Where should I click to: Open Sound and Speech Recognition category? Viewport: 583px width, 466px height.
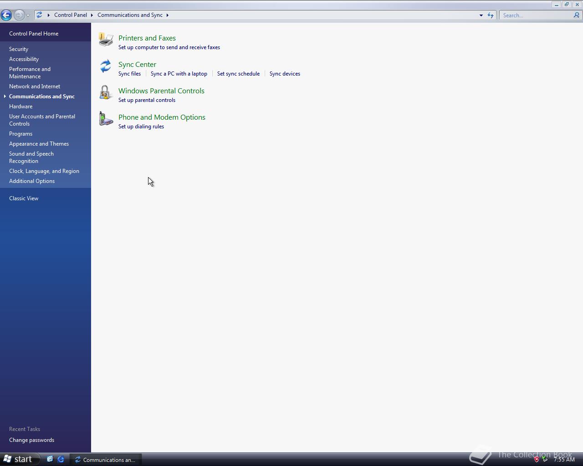pos(31,157)
